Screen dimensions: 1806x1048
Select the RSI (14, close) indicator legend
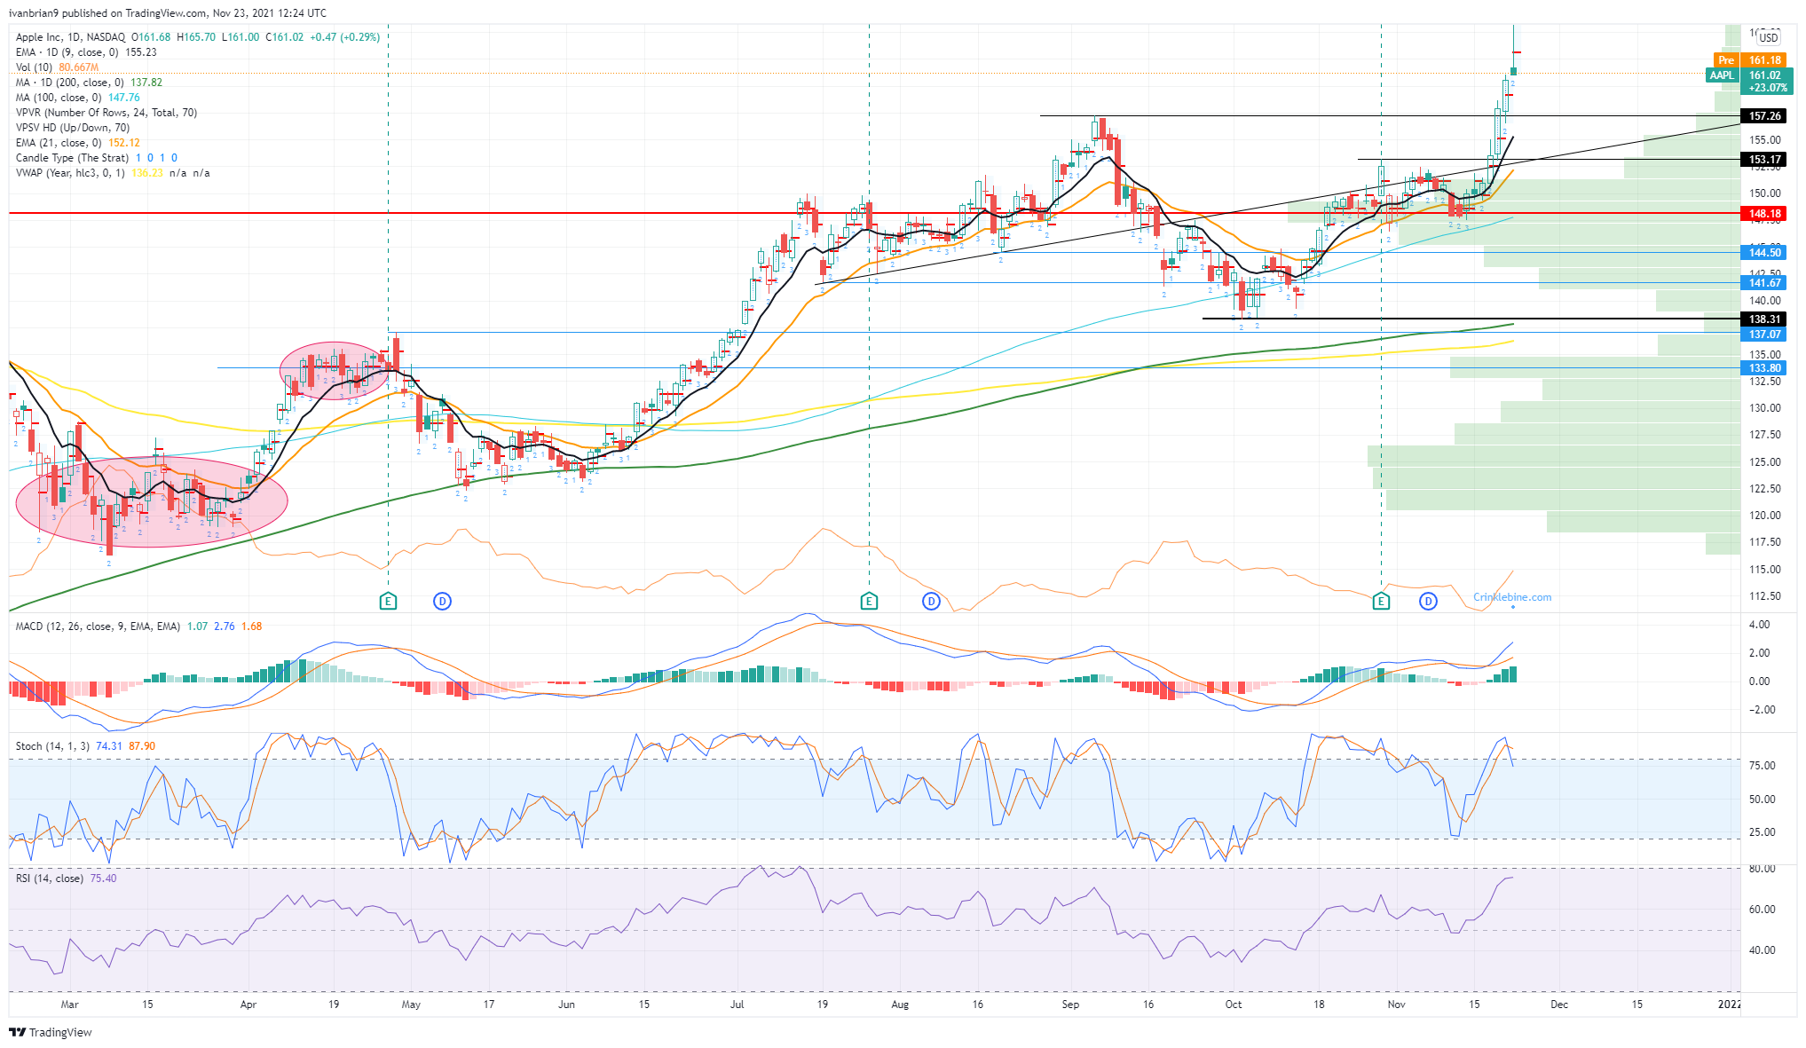(x=50, y=879)
